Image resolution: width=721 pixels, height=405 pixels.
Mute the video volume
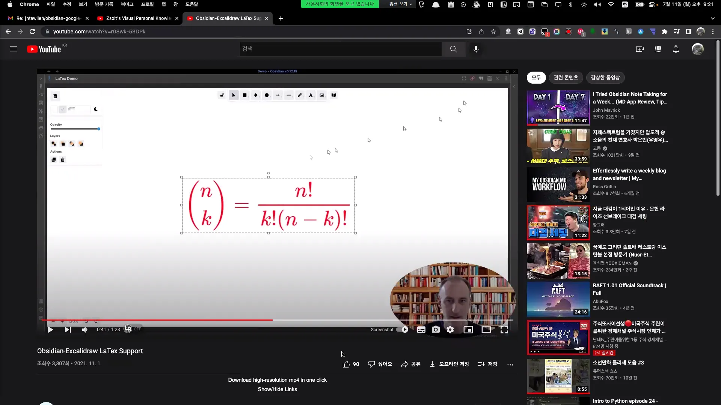pyautogui.click(x=85, y=330)
